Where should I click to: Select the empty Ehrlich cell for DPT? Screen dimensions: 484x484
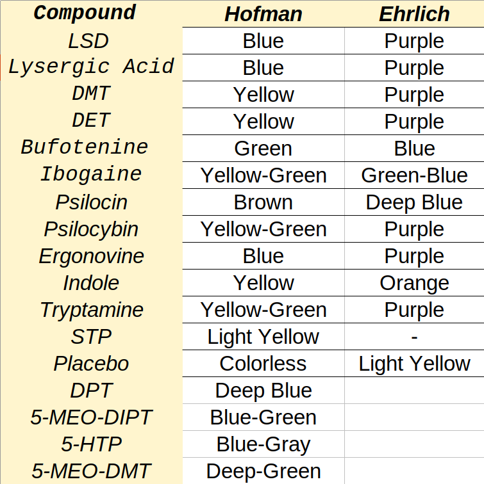click(x=414, y=390)
